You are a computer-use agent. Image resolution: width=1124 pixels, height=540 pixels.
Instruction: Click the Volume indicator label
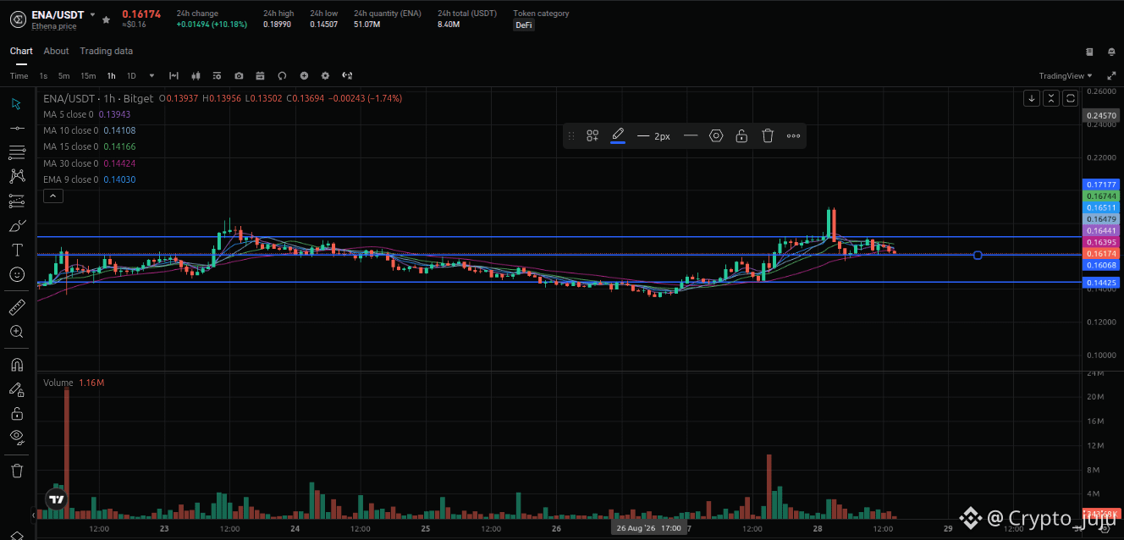(x=58, y=383)
